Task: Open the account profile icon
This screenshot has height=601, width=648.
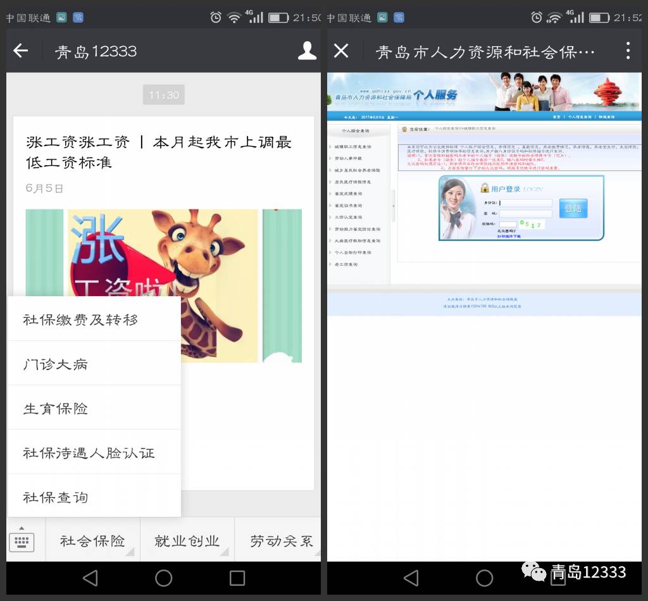Action: (x=307, y=51)
